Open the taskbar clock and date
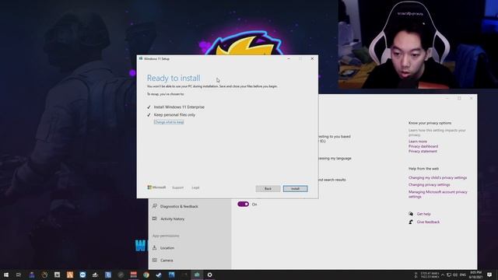The width and height of the screenshot is (498, 280). pyautogui.click(x=475, y=275)
